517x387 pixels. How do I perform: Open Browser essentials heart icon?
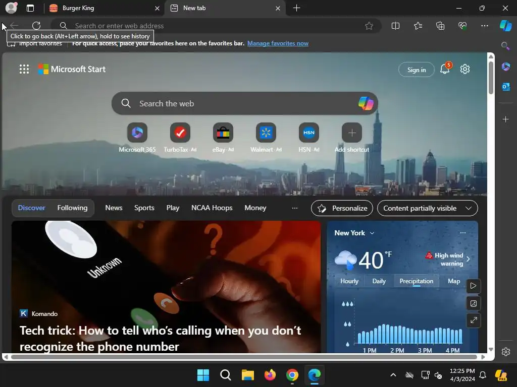(462, 26)
